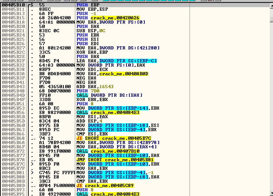Click the jump-down arrow beside 00405B8D

tap(34, 186)
